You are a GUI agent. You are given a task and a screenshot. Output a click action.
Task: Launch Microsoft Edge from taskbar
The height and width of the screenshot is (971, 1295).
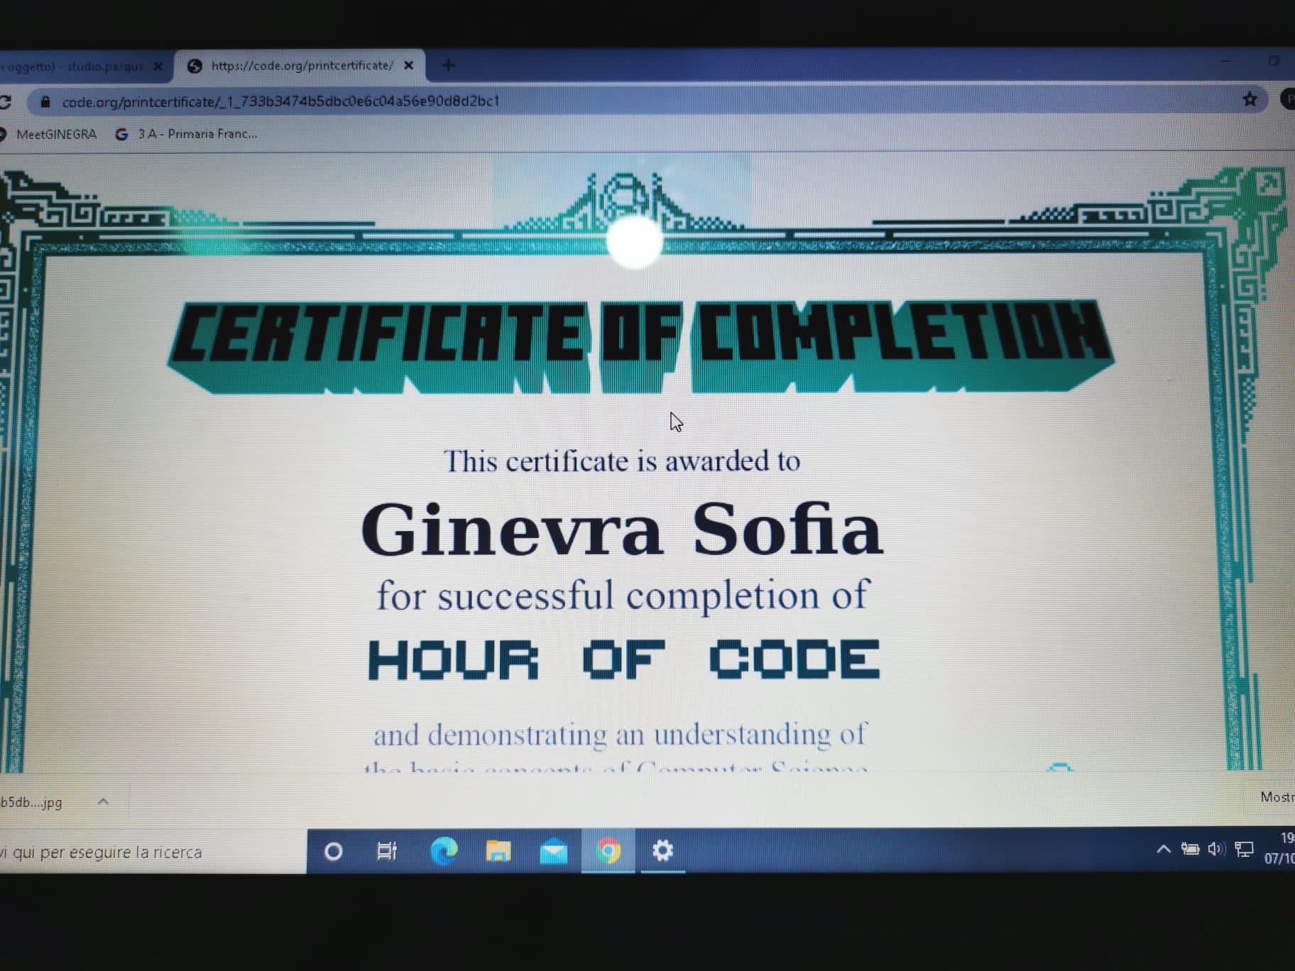tap(444, 850)
